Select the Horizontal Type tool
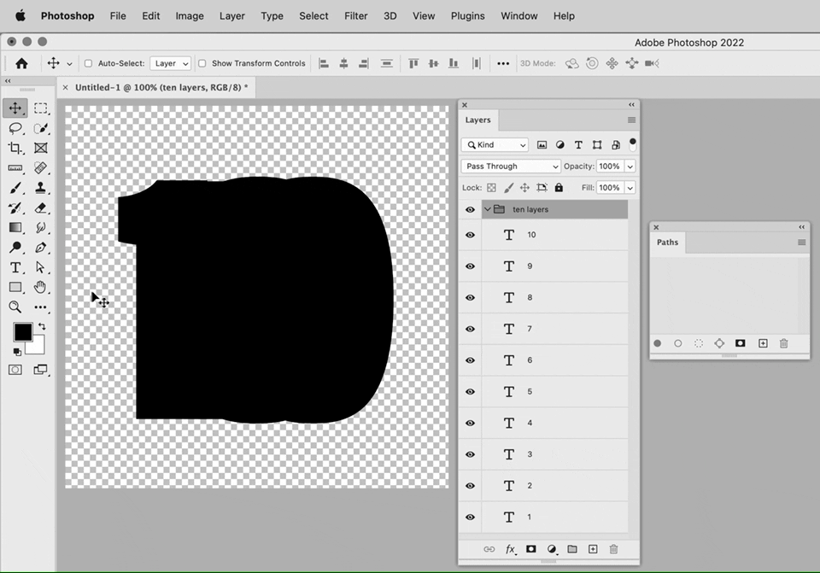The image size is (820, 573). 15,267
